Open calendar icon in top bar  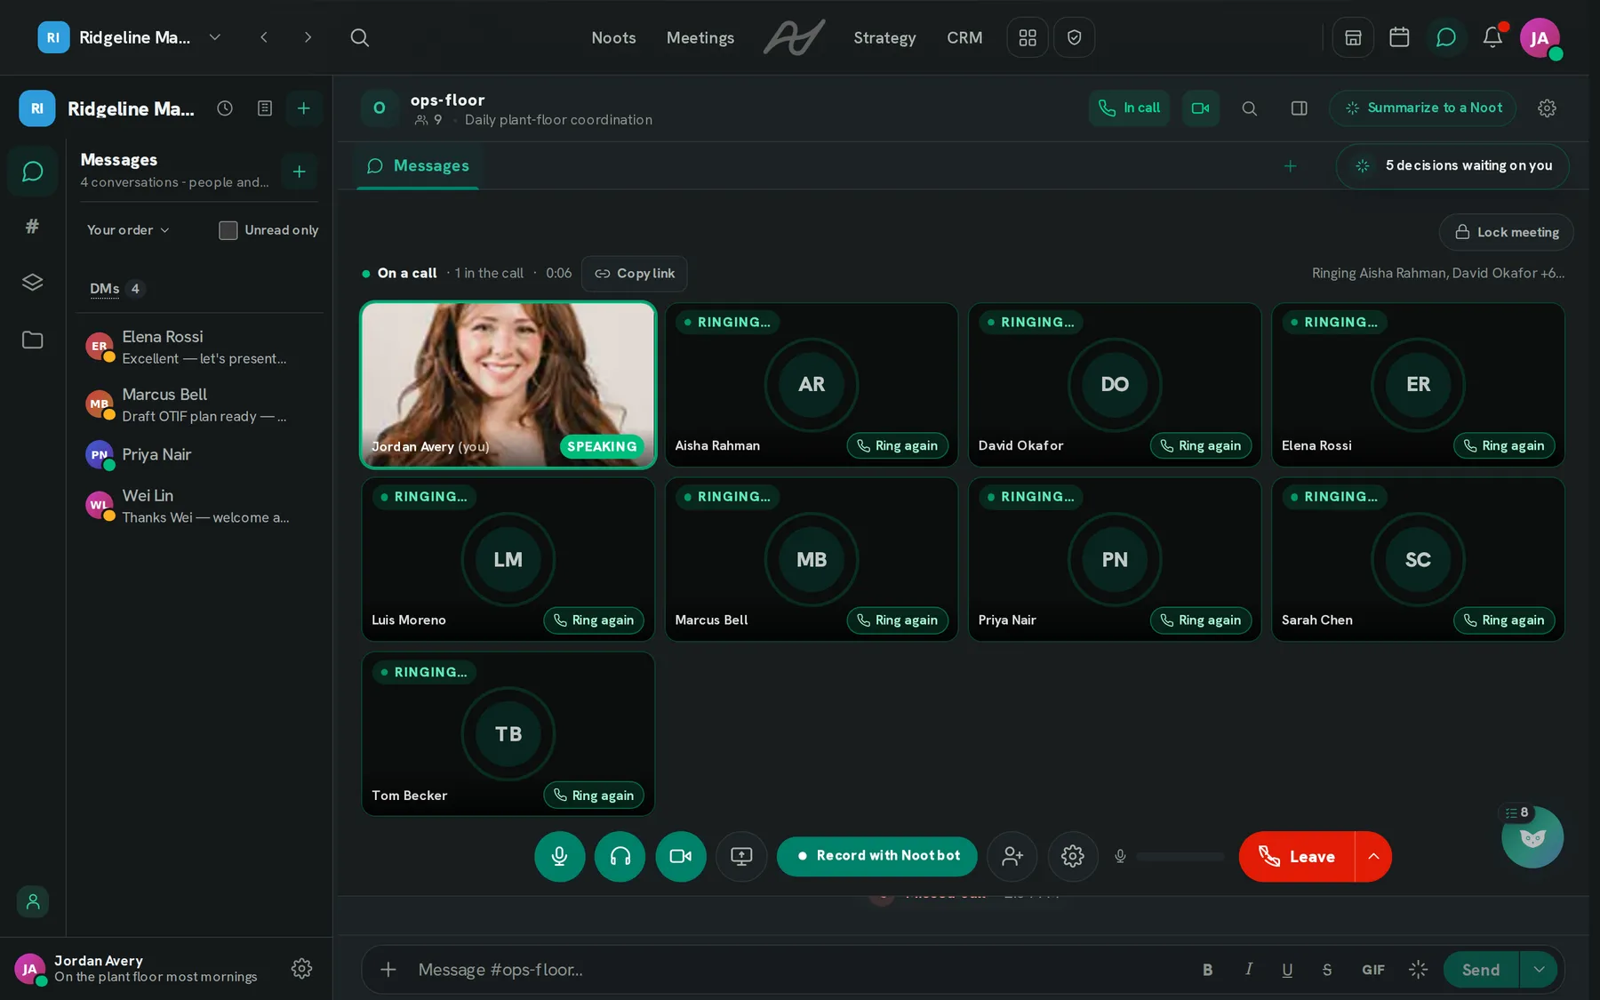pyautogui.click(x=1399, y=37)
